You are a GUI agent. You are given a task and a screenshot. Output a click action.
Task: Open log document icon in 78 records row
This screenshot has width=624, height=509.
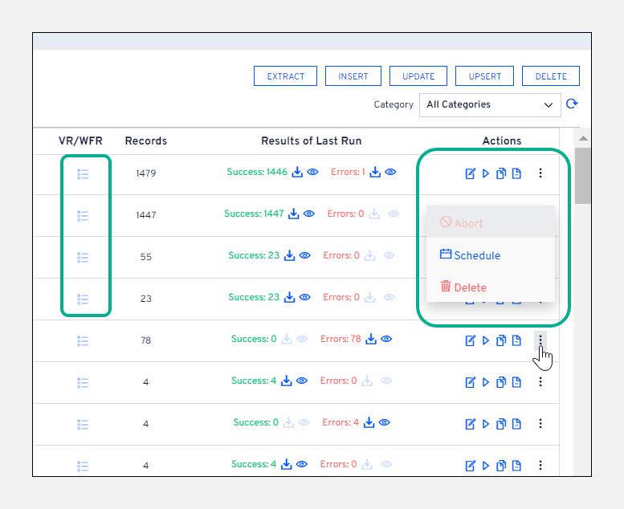pos(516,340)
